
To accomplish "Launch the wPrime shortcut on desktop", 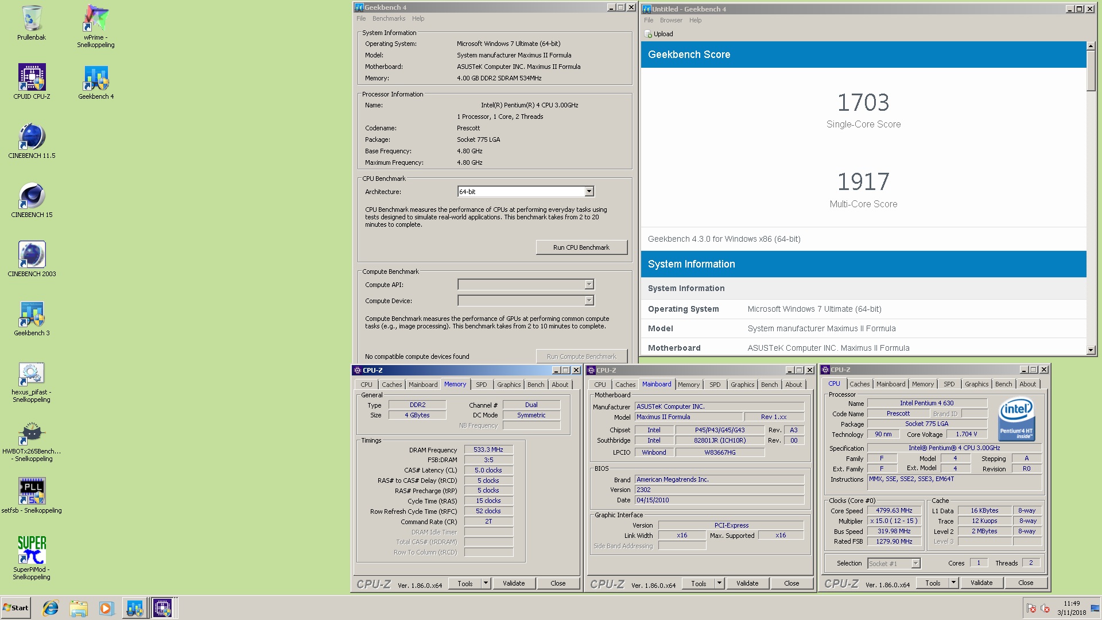I will 96,26.
